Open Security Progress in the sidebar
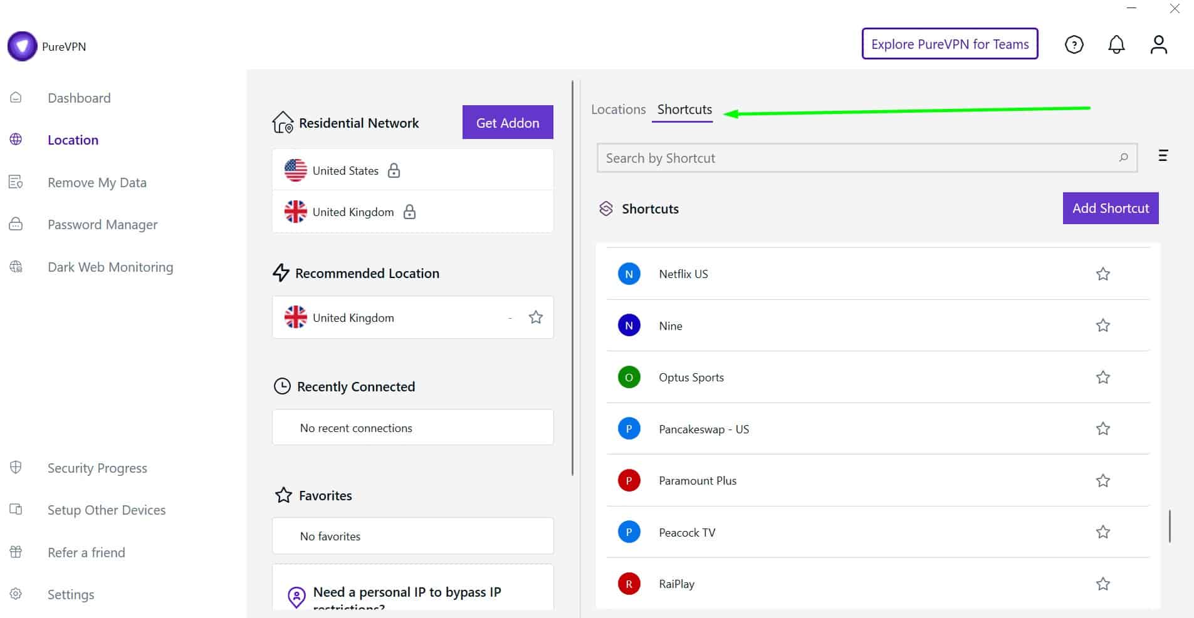 97,468
